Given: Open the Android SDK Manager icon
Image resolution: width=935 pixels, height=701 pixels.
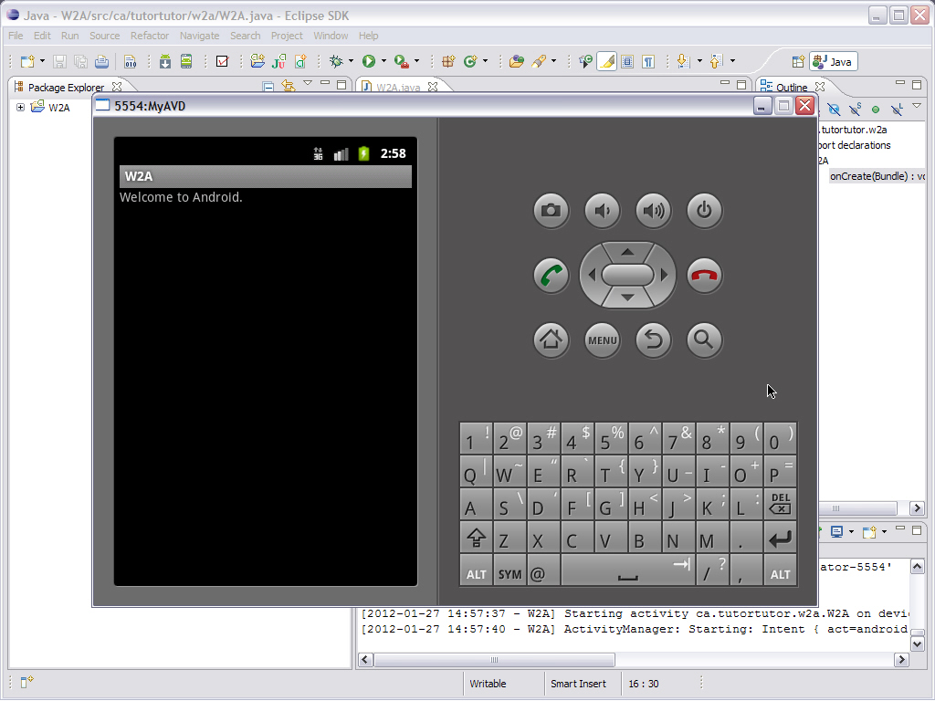Looking at the screenshot, I should point(165,61).
